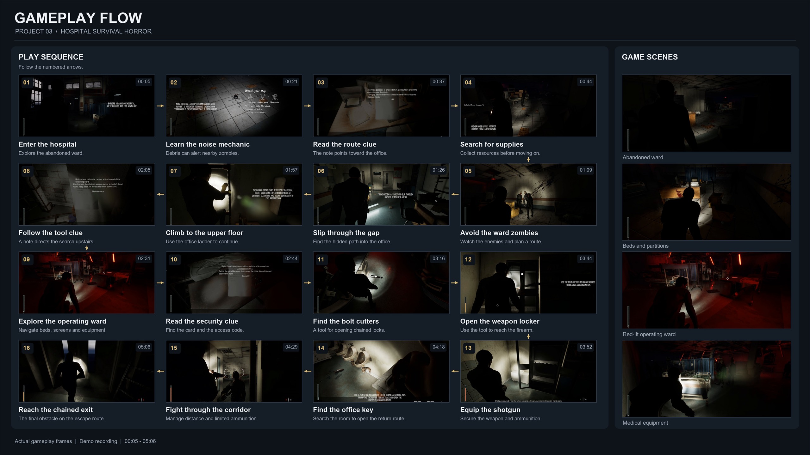The width and height of the screenshot is (810, 455).
Task: Click the 'Avoid the ward zombies' frame
Action: point(528,194)
